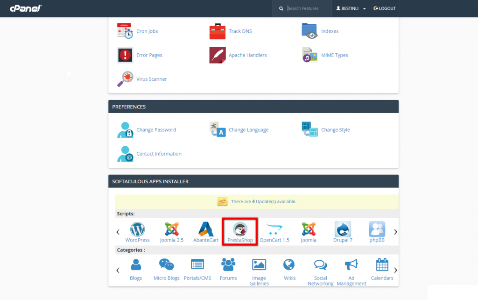Click the 4 Update(s) available notice

(x=263, y=201)
